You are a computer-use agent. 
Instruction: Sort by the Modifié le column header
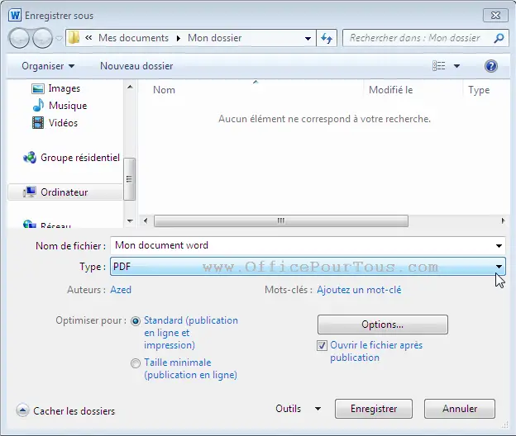pos(390,90)
